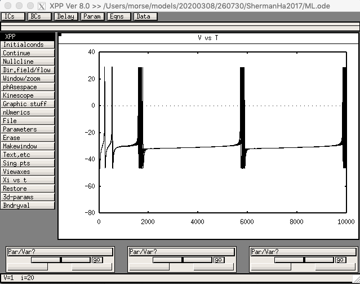Open Viewaxes menu entry
This screenshot has height=284, width=360.
28,172
